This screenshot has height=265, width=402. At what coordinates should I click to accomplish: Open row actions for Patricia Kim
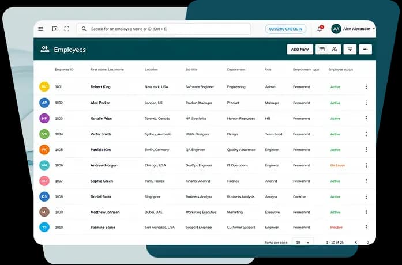tap(366, 150)
